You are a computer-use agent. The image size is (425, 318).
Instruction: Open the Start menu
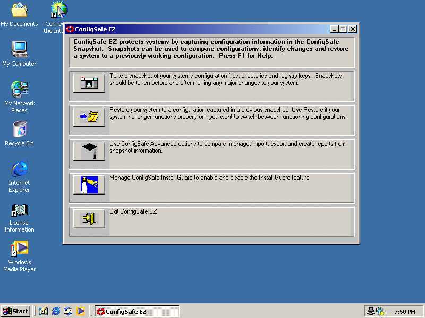16,311
